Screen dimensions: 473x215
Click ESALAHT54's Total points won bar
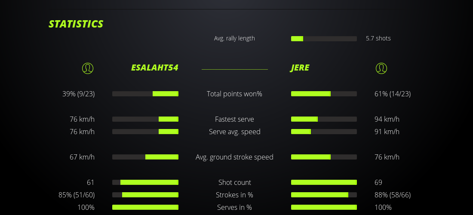point(145,94)
